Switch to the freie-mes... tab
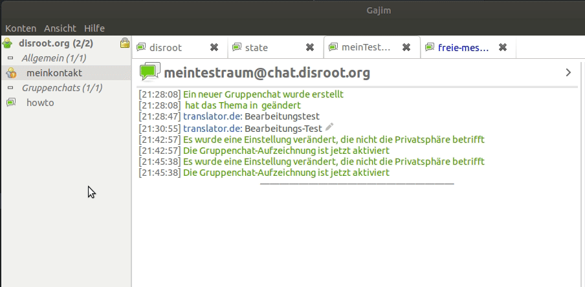Image resolution: width=585 pixels, height=287 pixels. (x=463, y=47)
